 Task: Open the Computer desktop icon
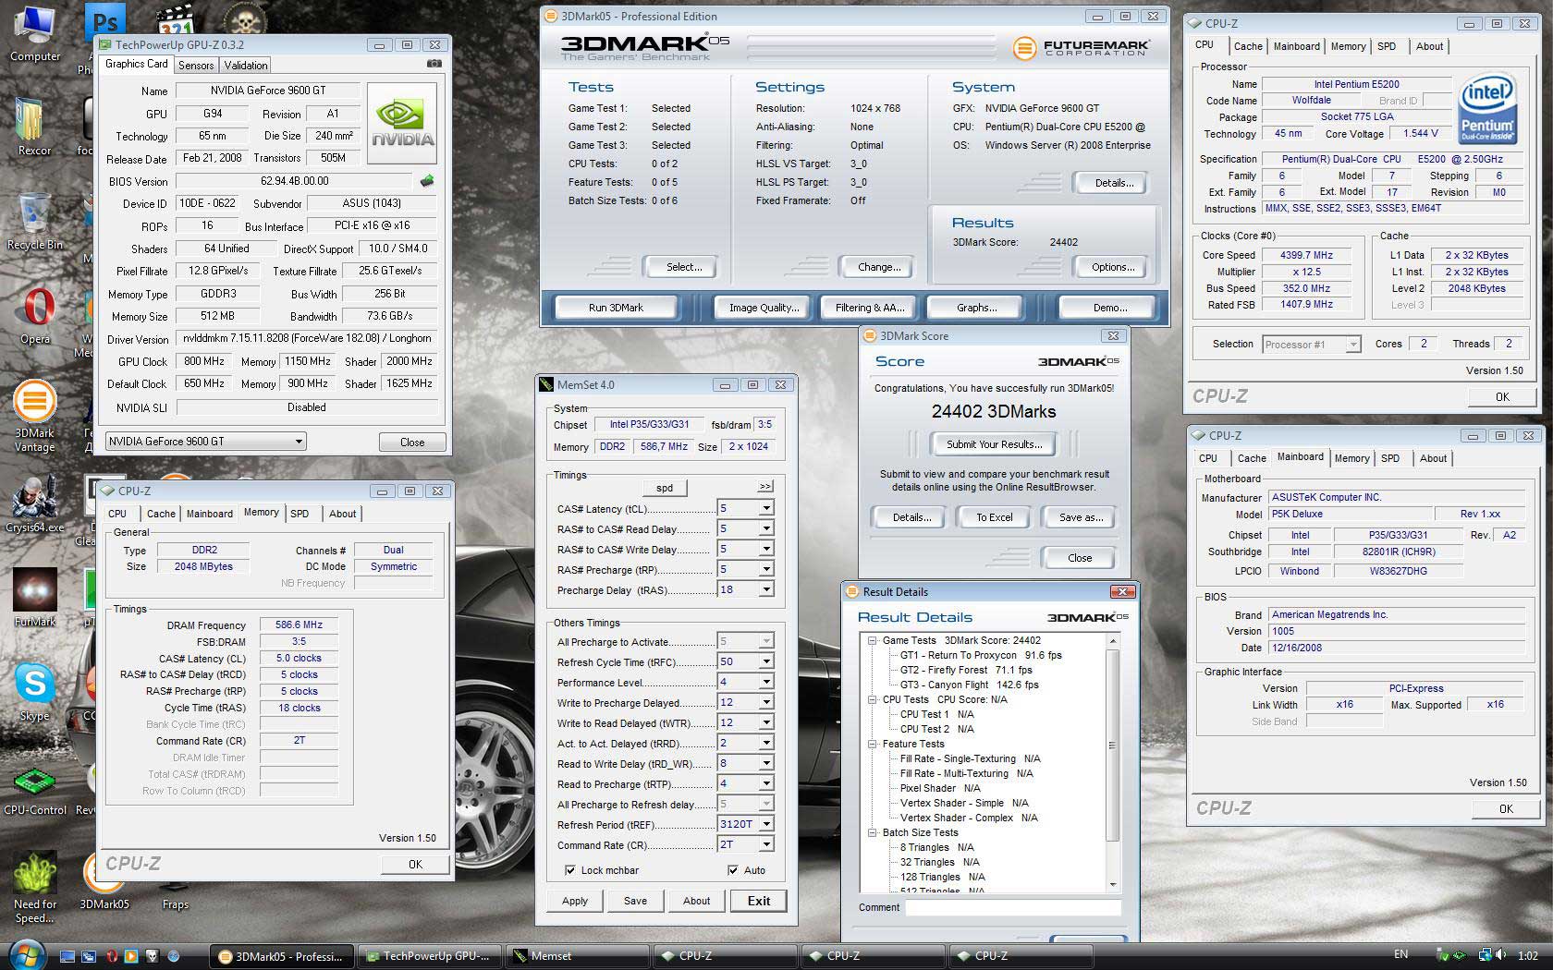coord(34,33)
